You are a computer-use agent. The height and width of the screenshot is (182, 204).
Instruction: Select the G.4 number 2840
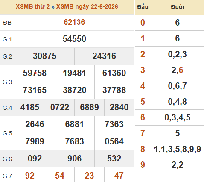(x=119, y=107)
